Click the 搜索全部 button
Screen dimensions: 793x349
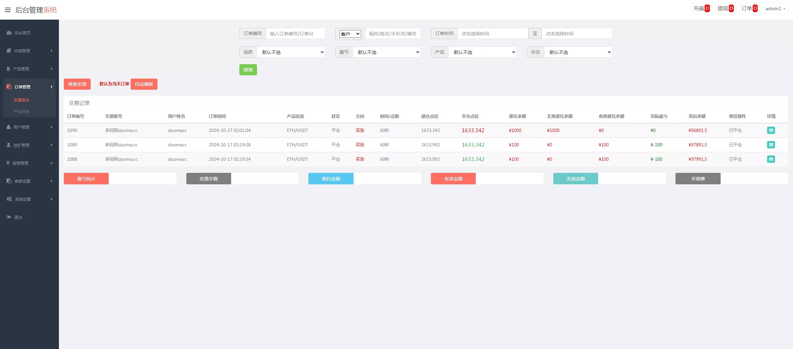click(x=77, y=84)
